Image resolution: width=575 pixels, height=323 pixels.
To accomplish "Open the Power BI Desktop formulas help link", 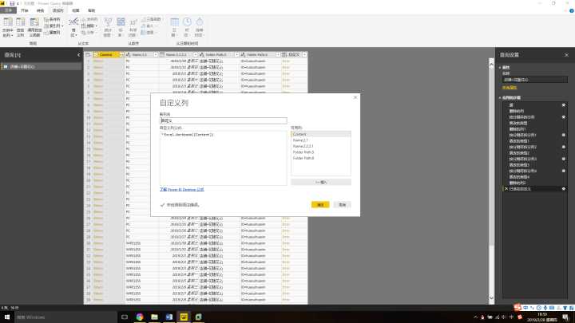I will coord(181,189).
